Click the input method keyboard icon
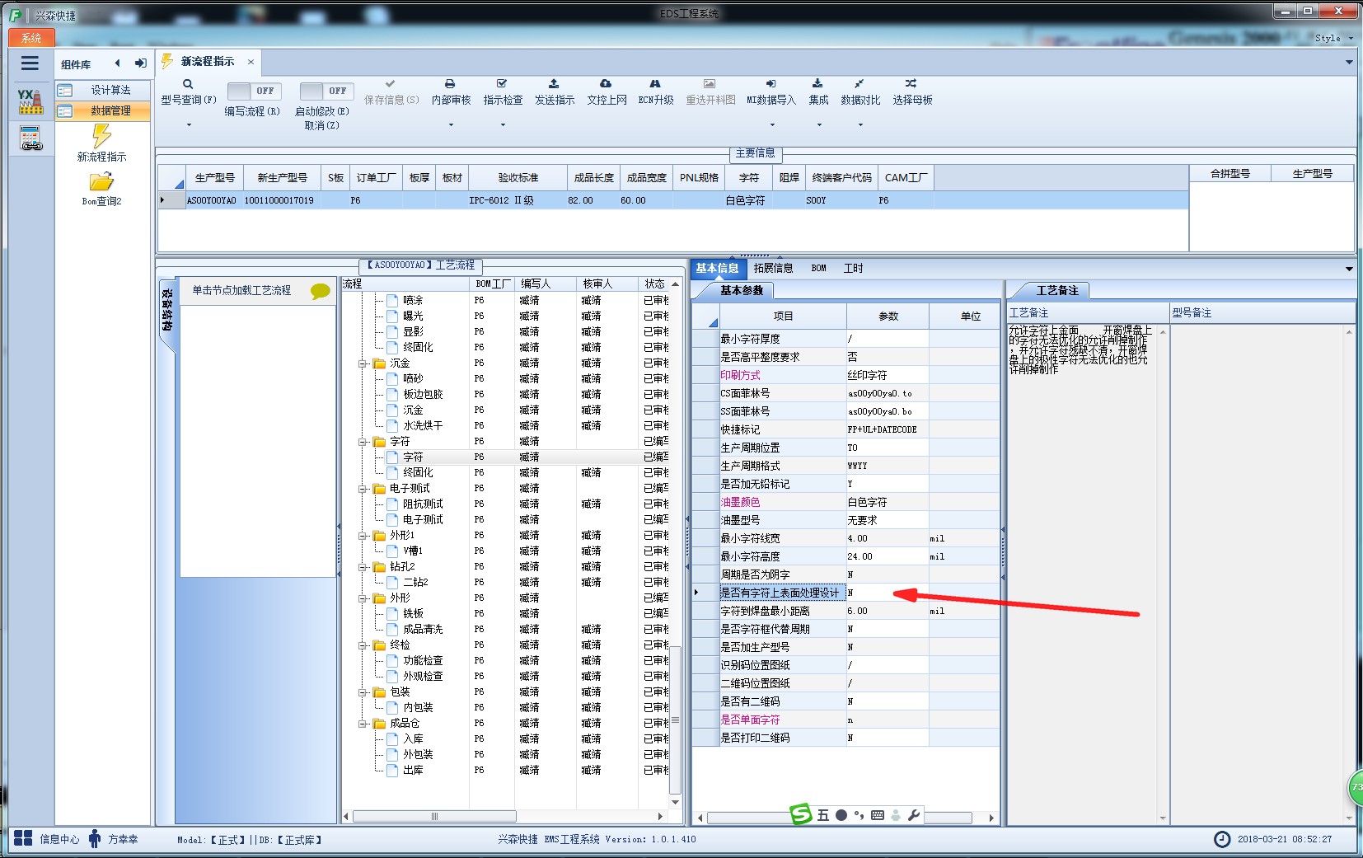The height and width of the screenshot is (858, 1363). (878, 815)
